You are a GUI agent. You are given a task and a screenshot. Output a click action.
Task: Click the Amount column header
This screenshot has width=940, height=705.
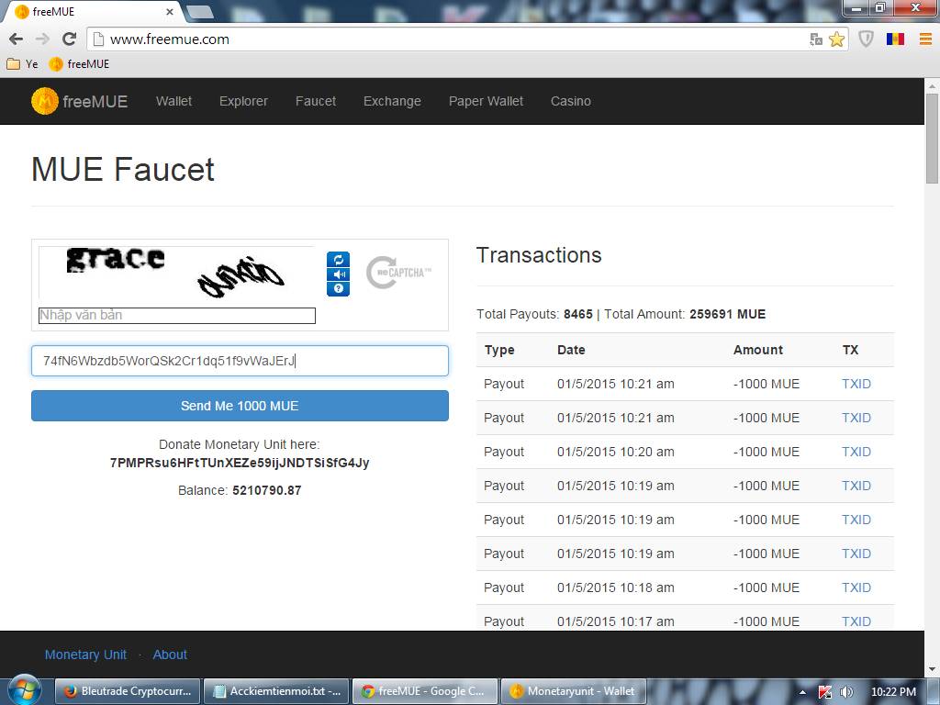(758, 350)
